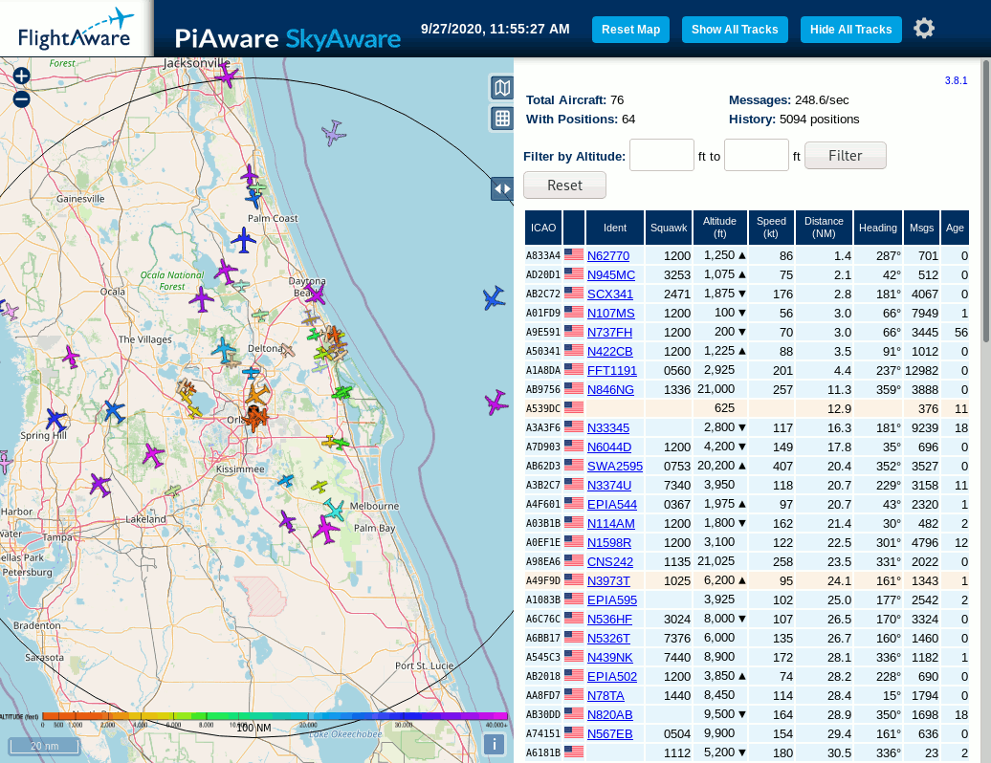Open the N3973T flight link
The width and height of the screenshot is (991, 763).
tap(608, 580)
